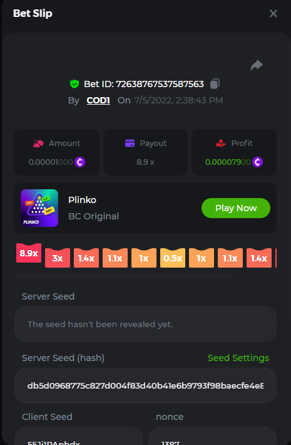Click the Amount coin currency icon
This screenshot has width=291, height=445.
(80, 162)
